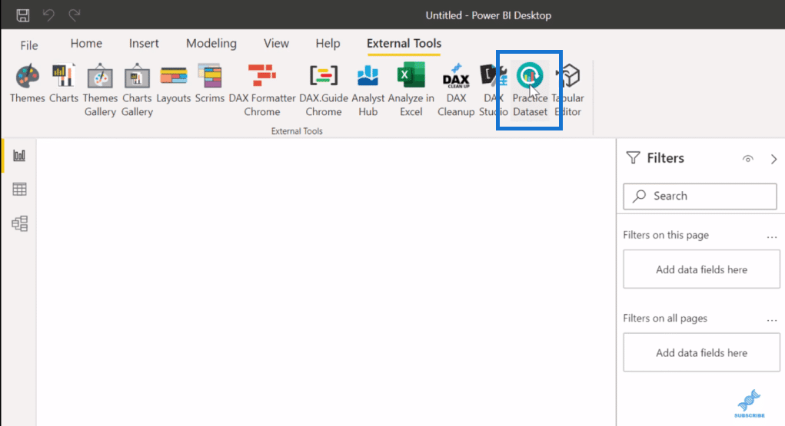Viewport: 785px width, 426px height.
Task: Open the File menu
Action: (x=29, y=45)
